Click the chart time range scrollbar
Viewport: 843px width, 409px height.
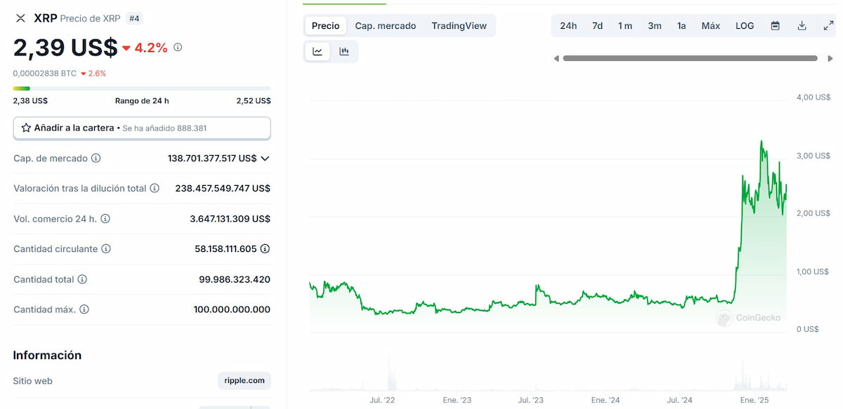pyautogui.click(x=690, y=58)
